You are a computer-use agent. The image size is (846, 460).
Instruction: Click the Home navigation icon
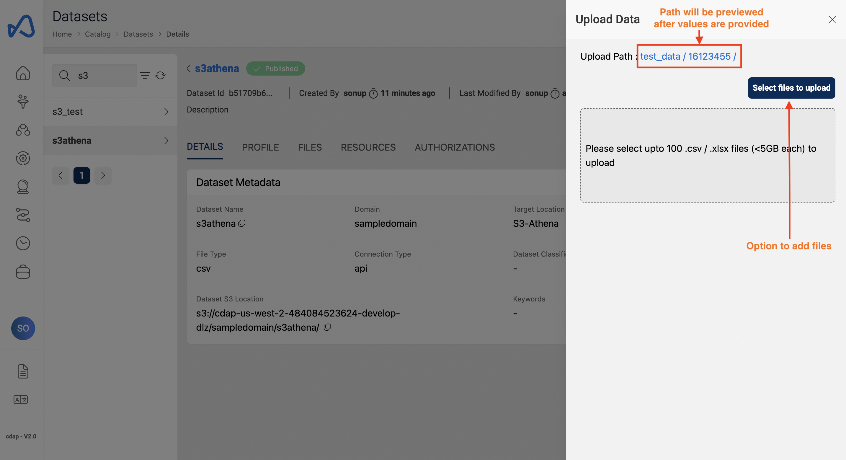tap(23, 74)
